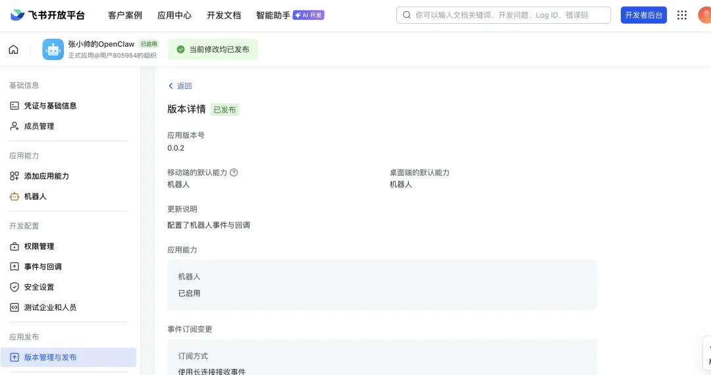Open 智能助手 in top navigation
711x375 pixels.
click(273, 15)
